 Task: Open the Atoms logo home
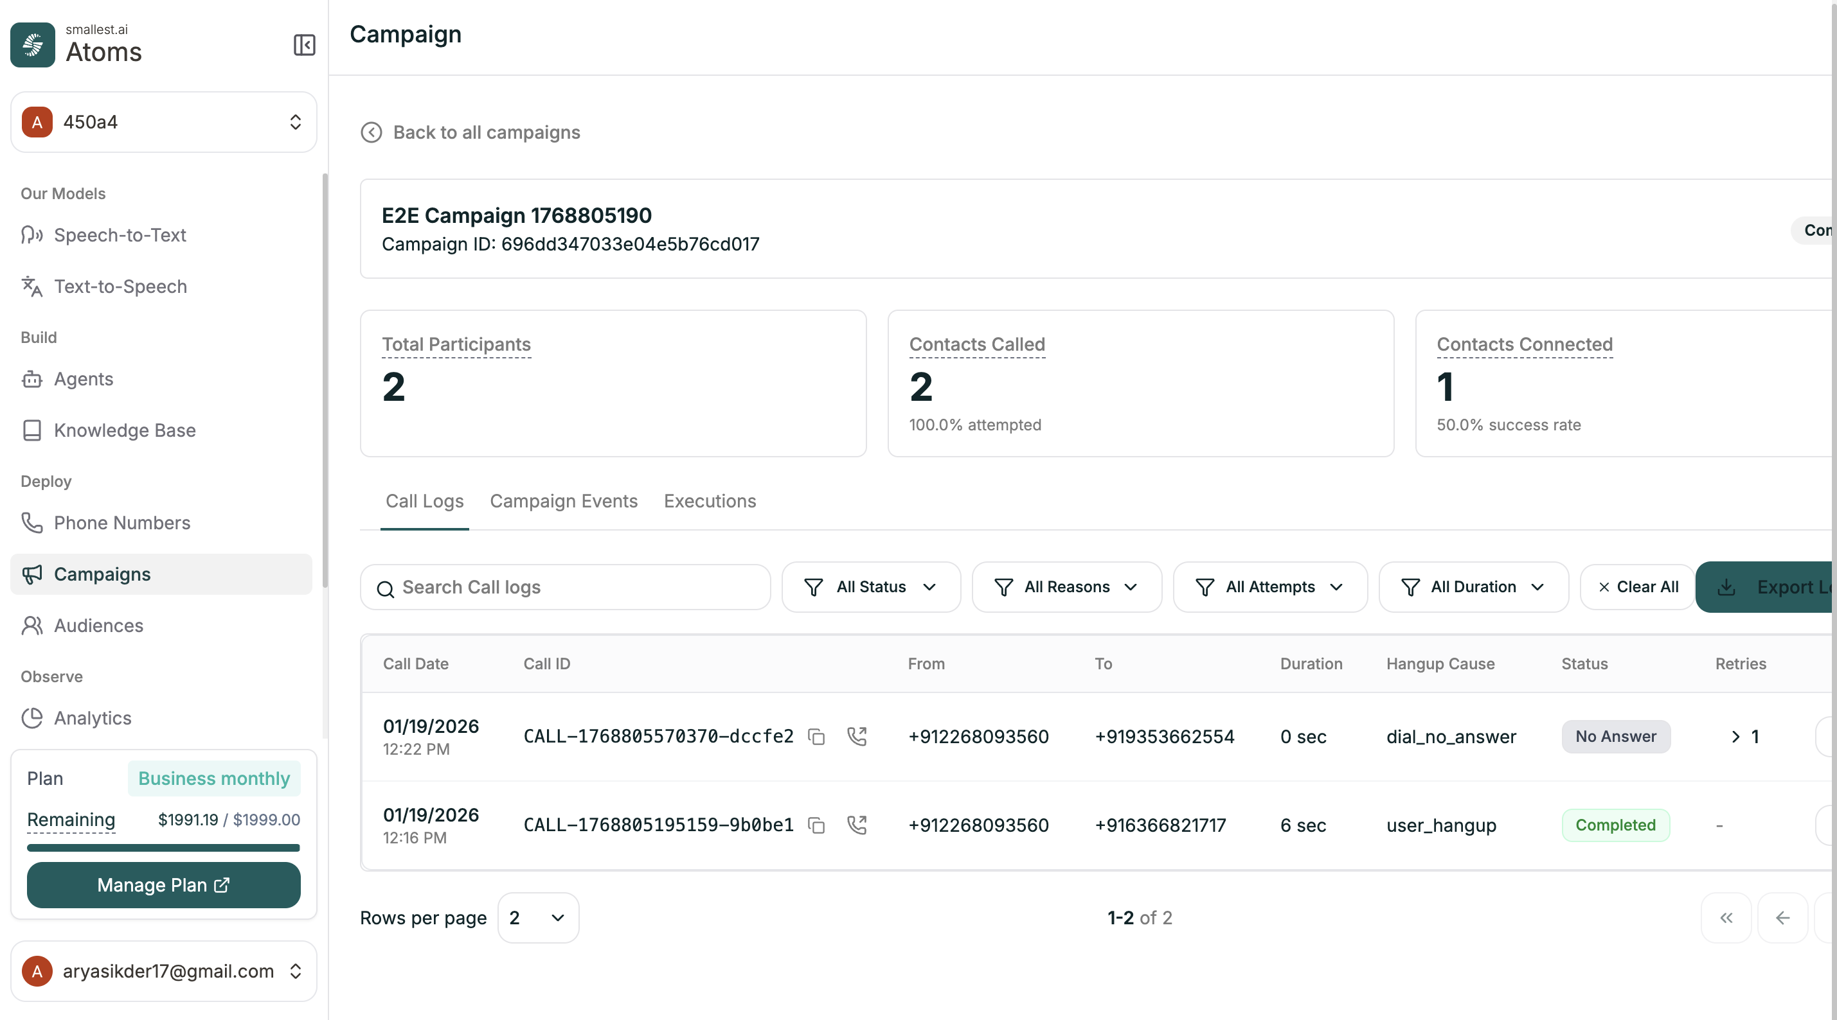click(33, 45)
